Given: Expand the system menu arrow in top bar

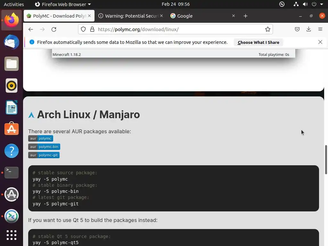Looking at the screenshot, I should click(322, 4).
